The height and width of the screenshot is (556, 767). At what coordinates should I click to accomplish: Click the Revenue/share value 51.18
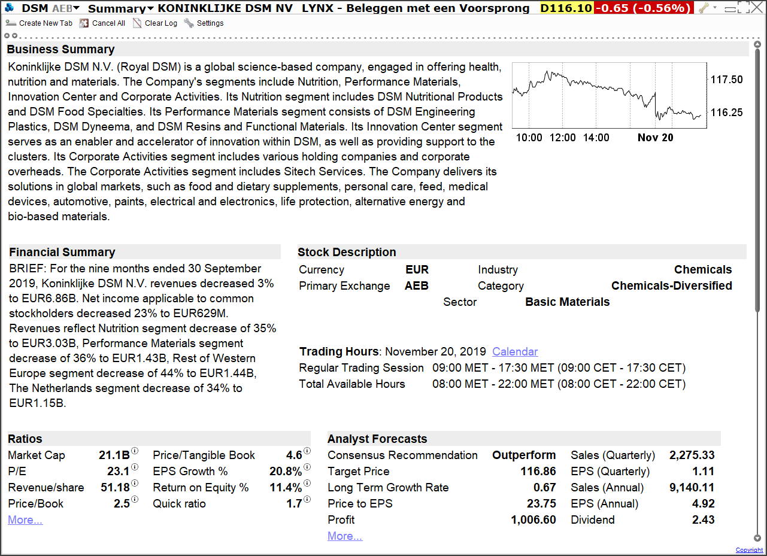click(x=116, y=487)
